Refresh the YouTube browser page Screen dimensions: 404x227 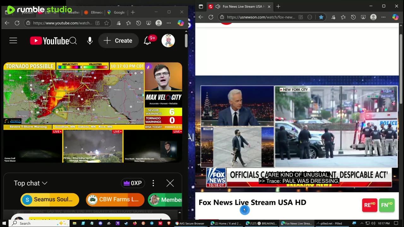coord(17,23)
